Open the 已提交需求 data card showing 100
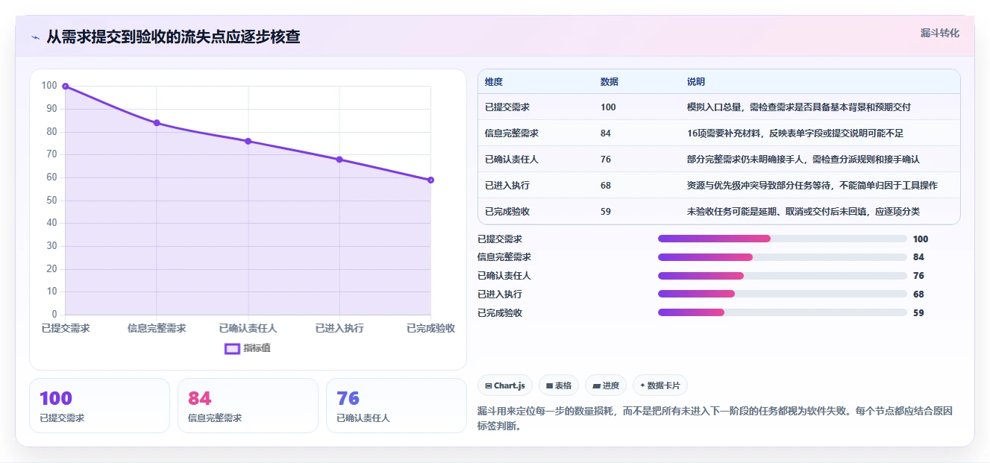The image size is (990, 463). pos(99,406)
